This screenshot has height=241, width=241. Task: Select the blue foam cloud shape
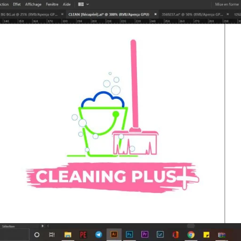coord(103,99)
